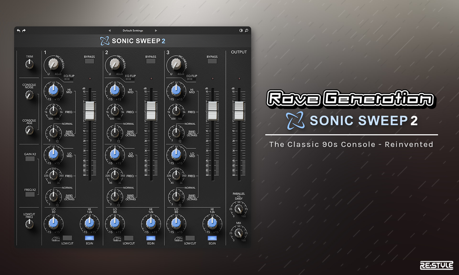Open the Default Settings preset name
This screenshot has width=459, height=275.
tap(133, 30)
